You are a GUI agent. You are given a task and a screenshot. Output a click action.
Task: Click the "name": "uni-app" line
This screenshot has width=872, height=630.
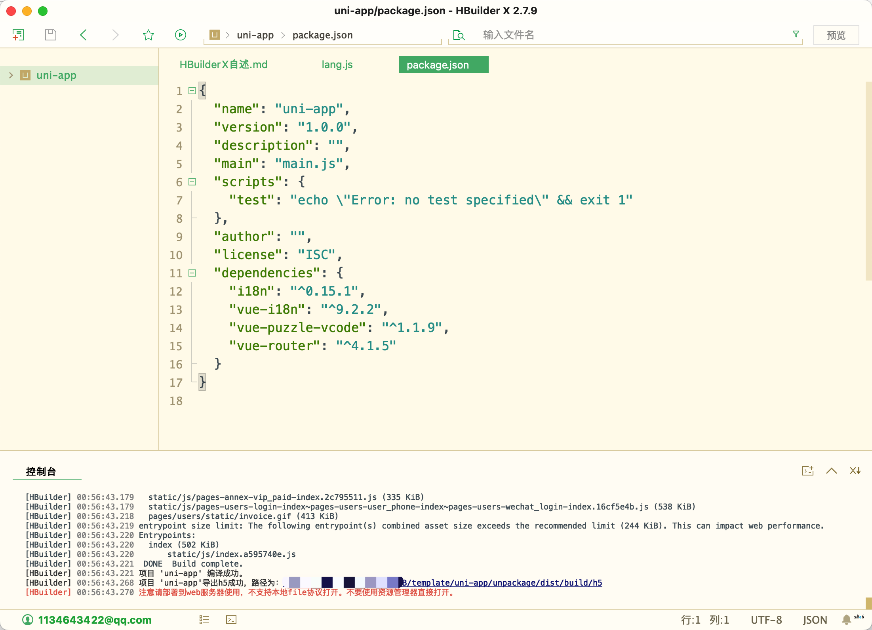282,109
